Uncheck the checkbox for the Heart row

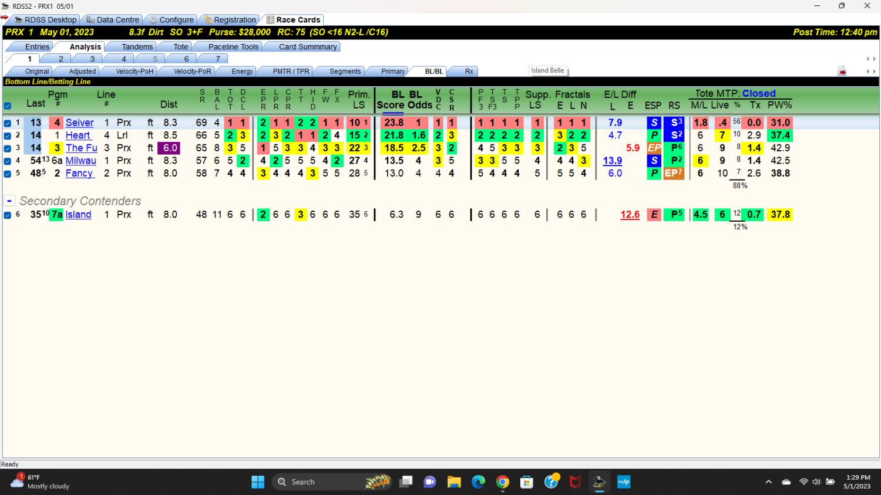8,135
